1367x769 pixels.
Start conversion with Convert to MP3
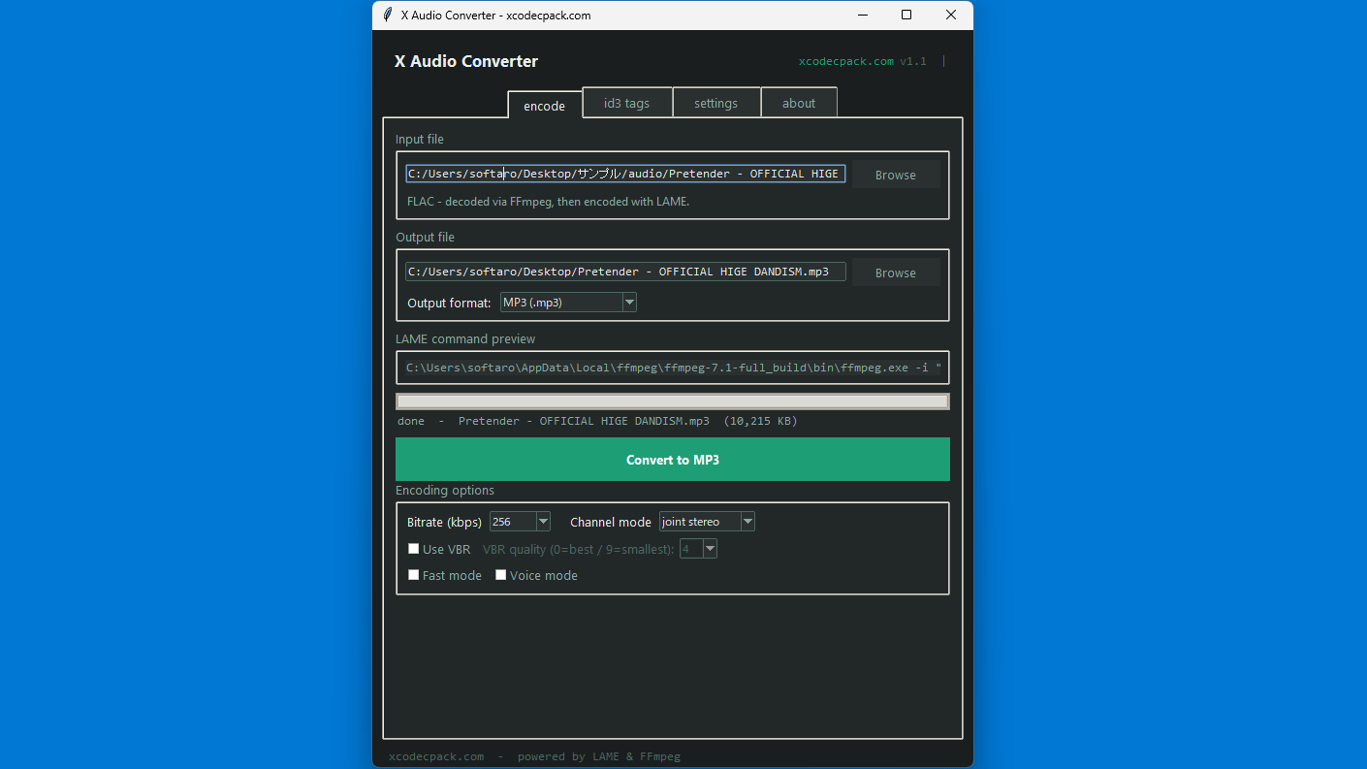coord(672,459)
